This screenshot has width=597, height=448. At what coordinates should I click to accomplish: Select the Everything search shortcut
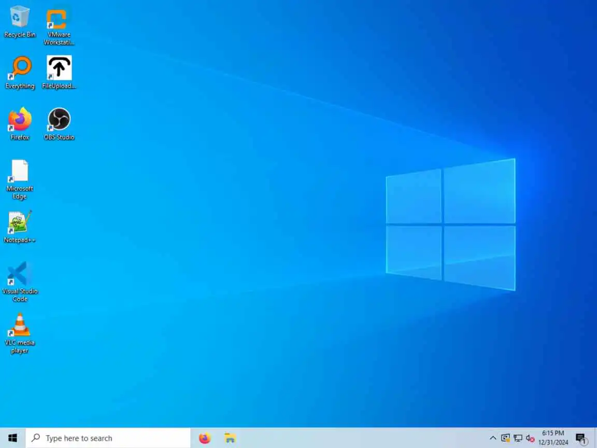20,73
